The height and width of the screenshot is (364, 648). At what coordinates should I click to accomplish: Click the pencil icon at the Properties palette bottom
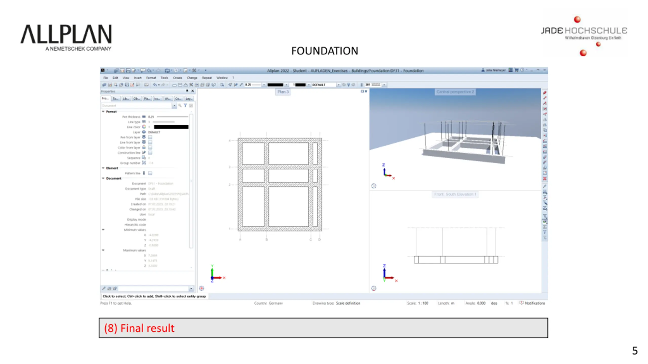[104, 288]
